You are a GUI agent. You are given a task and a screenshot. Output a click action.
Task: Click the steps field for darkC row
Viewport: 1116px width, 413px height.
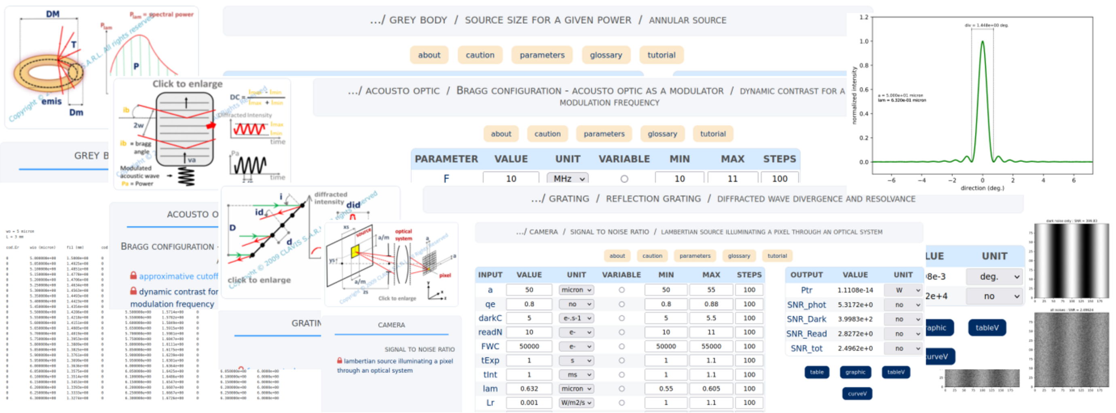pyautogui.click(x=749, y=318)
